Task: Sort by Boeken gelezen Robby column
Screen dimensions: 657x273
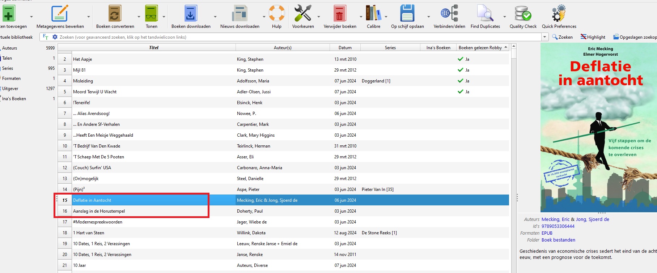Action: (483, 47)
